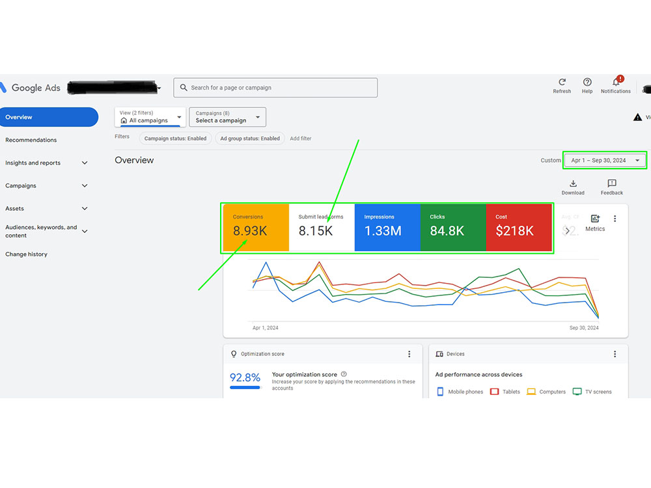
Task: Show next metrics with the right arrow
Action: tap(567, 230)
